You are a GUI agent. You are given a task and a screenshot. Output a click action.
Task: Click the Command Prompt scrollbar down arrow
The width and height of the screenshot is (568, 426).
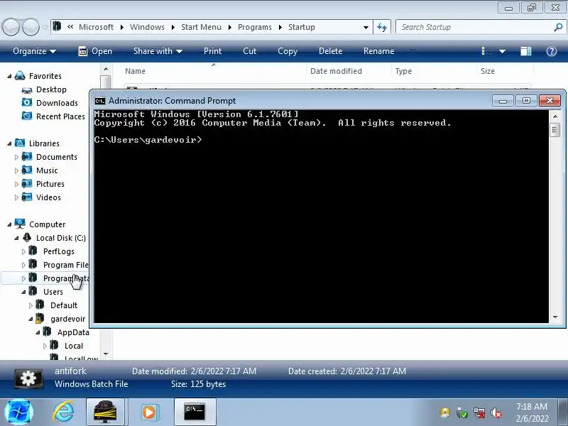[555, 317]
